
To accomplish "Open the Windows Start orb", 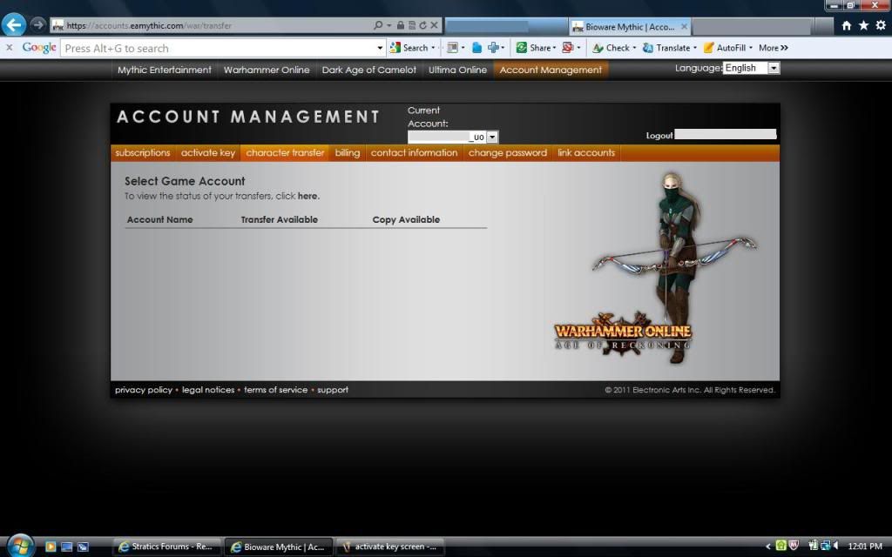I will [x=21, y=547].
